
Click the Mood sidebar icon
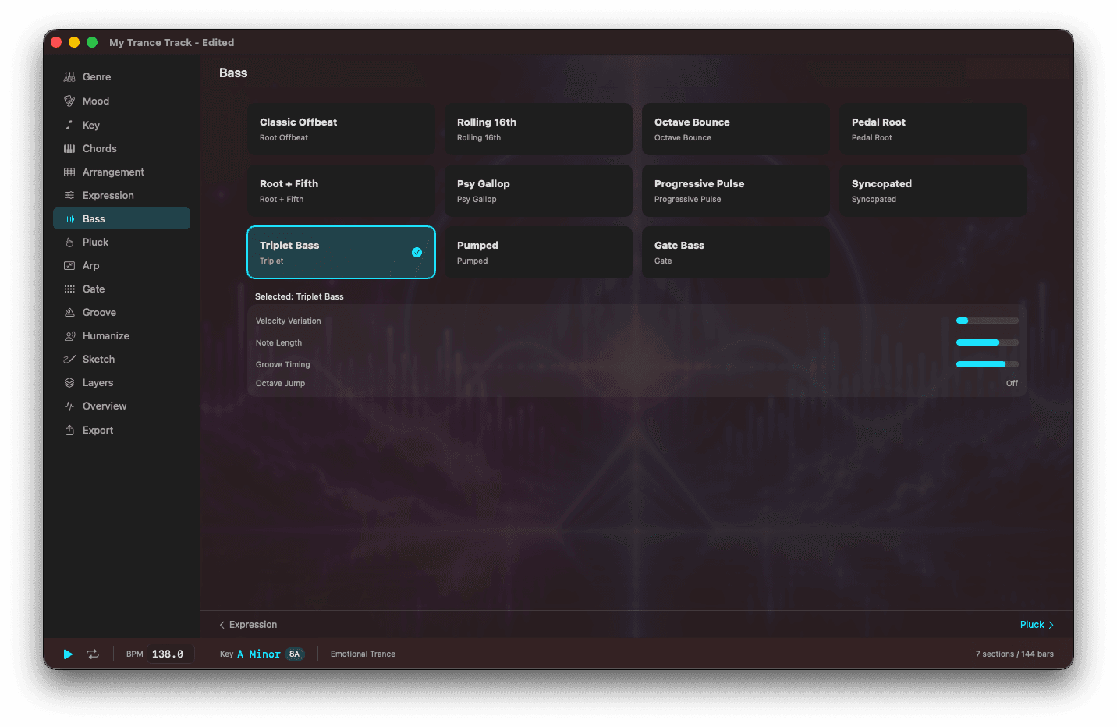[x=69, y=101]
